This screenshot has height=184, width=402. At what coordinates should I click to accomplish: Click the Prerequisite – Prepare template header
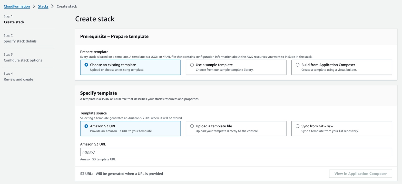pyautogui.click(x=114, y=36)
